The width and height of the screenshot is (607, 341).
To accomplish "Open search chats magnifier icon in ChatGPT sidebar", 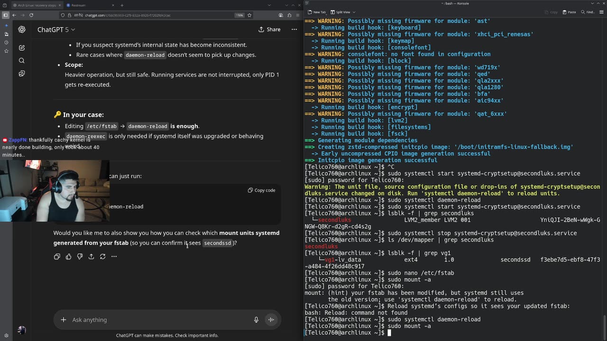I will [x=22, y=61].
